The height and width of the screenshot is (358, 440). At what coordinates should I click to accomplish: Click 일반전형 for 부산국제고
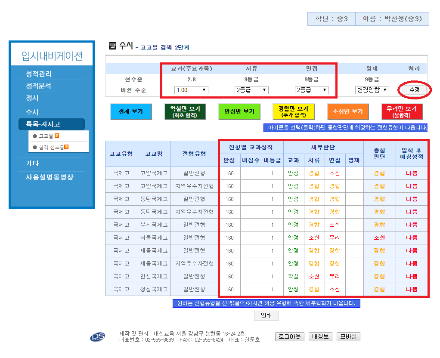pyautogui.click(x=194, y=225)
